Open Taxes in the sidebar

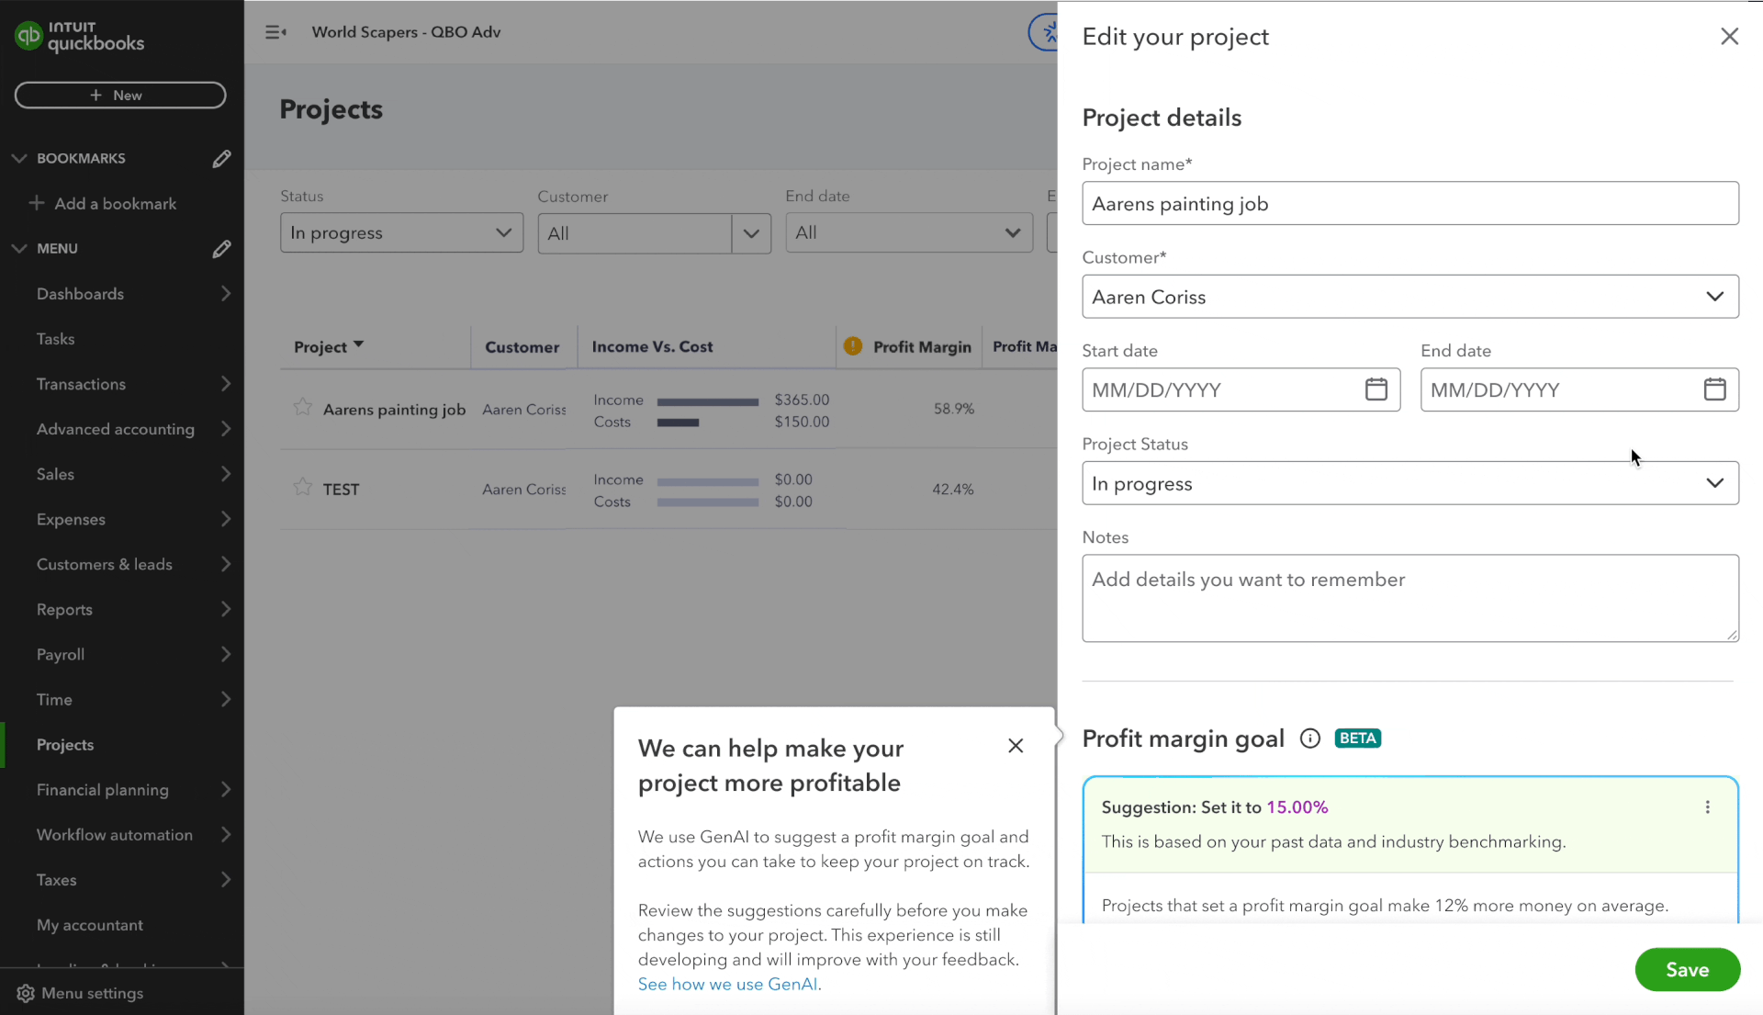(x=57, y=880)
